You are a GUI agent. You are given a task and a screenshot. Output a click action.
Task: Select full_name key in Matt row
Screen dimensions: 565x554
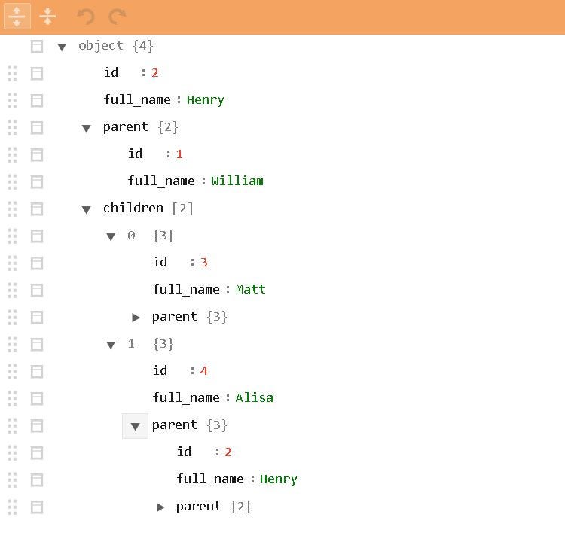click(186, 289)
